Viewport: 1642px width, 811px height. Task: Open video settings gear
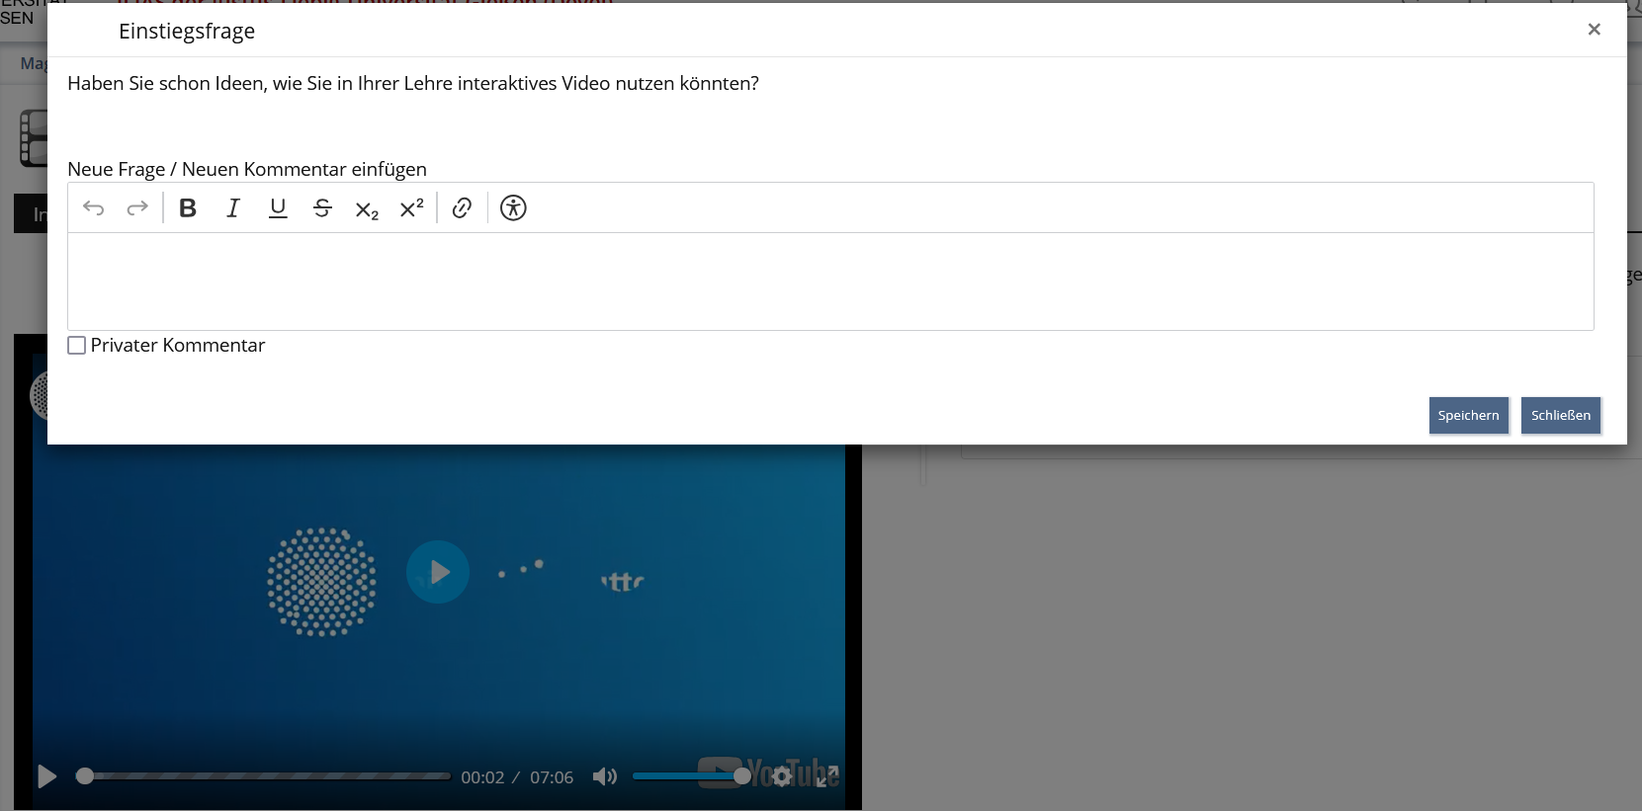click(782, 776)
